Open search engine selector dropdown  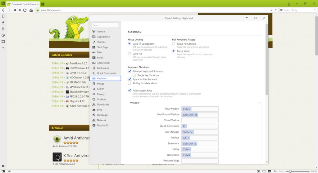pos(281,10)
